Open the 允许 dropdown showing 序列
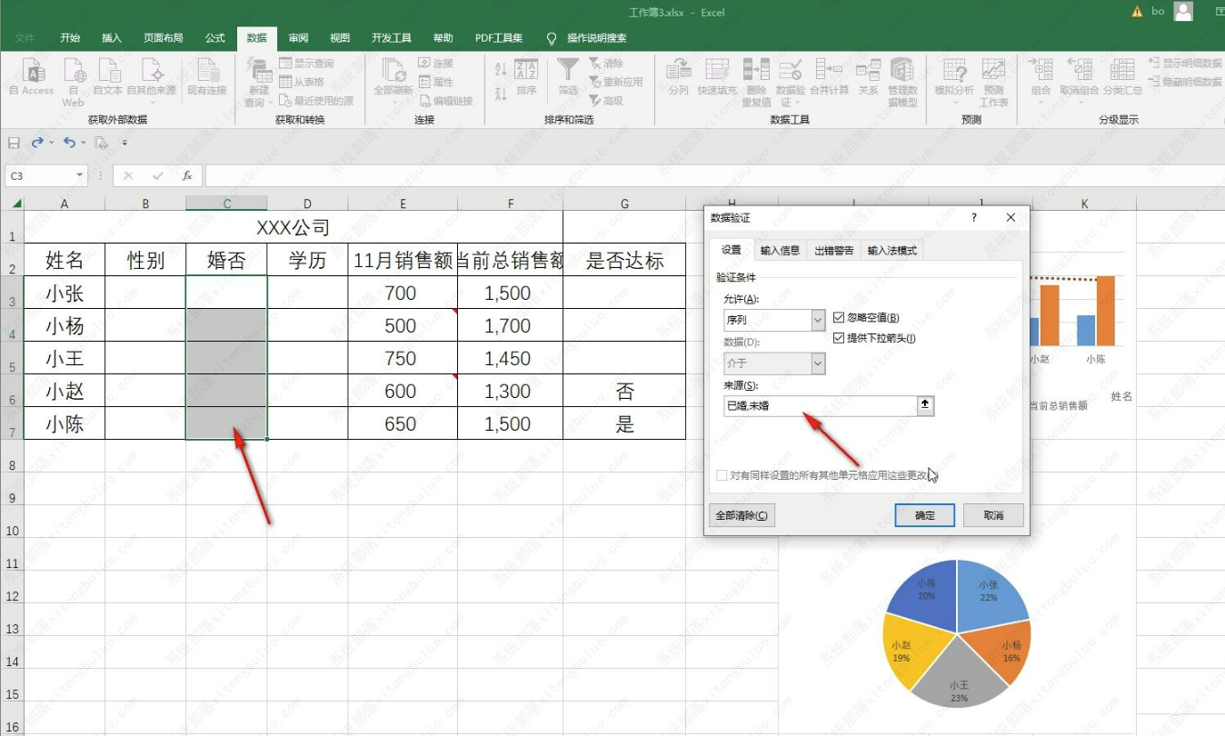1225x736 pixels. tap(817, 320)
